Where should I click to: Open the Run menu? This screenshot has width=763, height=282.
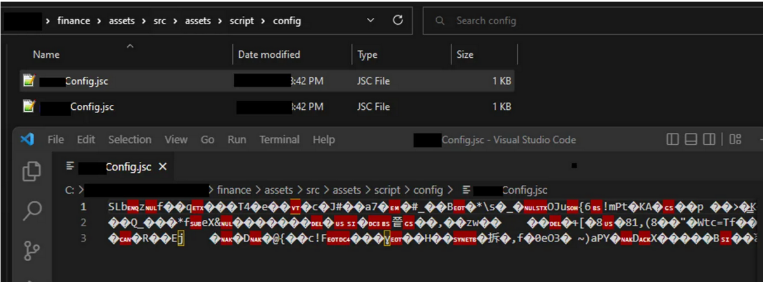[x=237, y=140]
